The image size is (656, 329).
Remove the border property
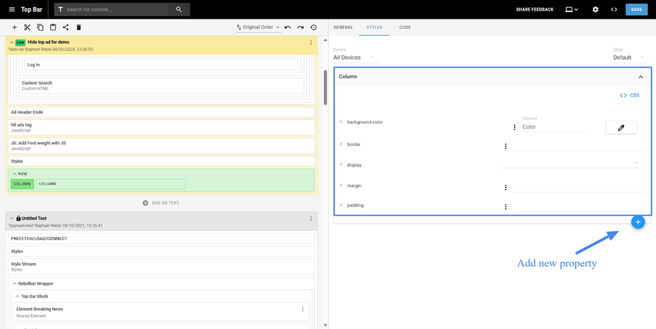point(341,144)
